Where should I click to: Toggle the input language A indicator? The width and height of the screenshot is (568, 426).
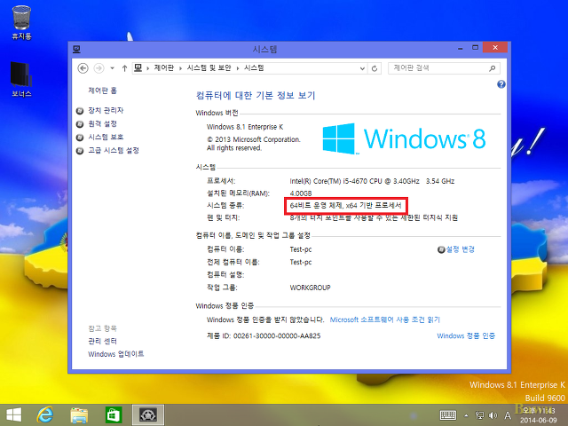(508, 415)
